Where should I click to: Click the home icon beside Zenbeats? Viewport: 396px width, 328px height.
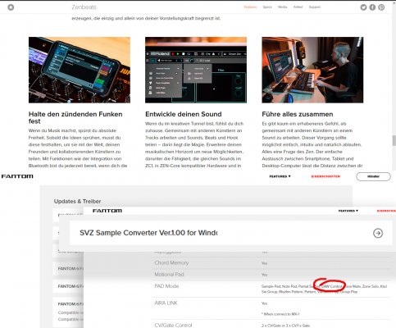coord(11,7)
